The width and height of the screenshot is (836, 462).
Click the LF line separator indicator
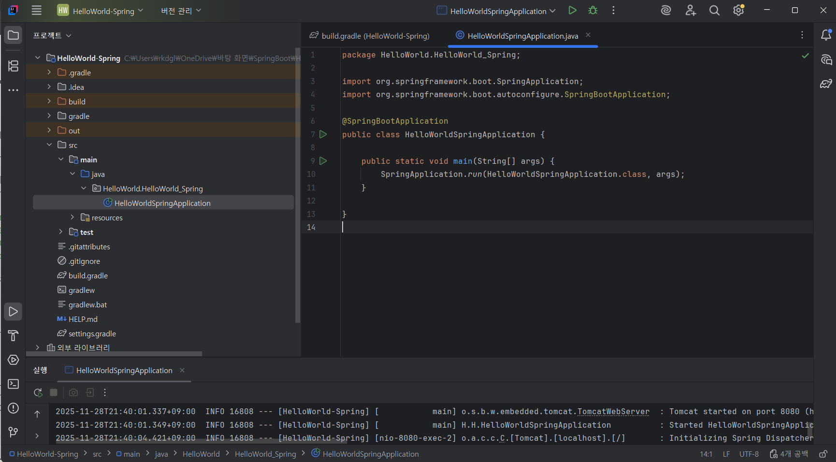click(726, 454)
